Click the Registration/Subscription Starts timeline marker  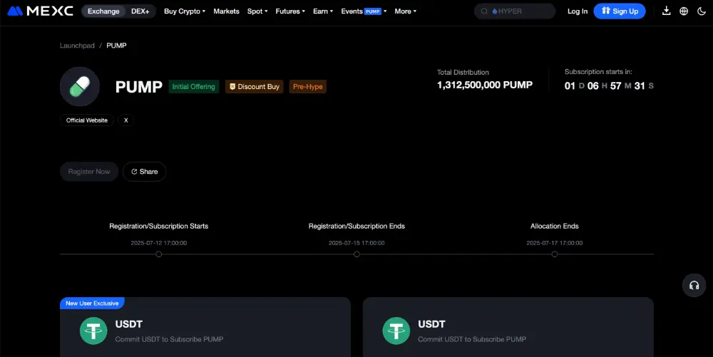pos(159,254)
